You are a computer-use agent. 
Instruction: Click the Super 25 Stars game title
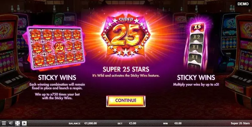[240, 123]
